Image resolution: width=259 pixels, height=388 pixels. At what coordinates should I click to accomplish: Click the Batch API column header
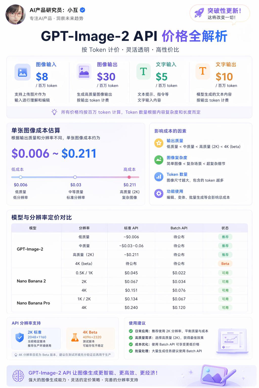[179, 228]
